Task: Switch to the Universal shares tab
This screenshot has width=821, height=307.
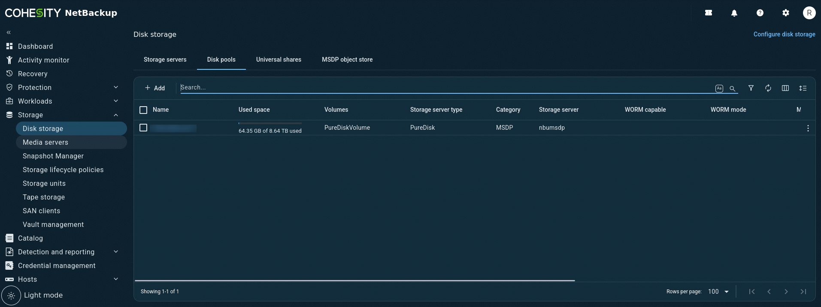Action: [279, 60]
